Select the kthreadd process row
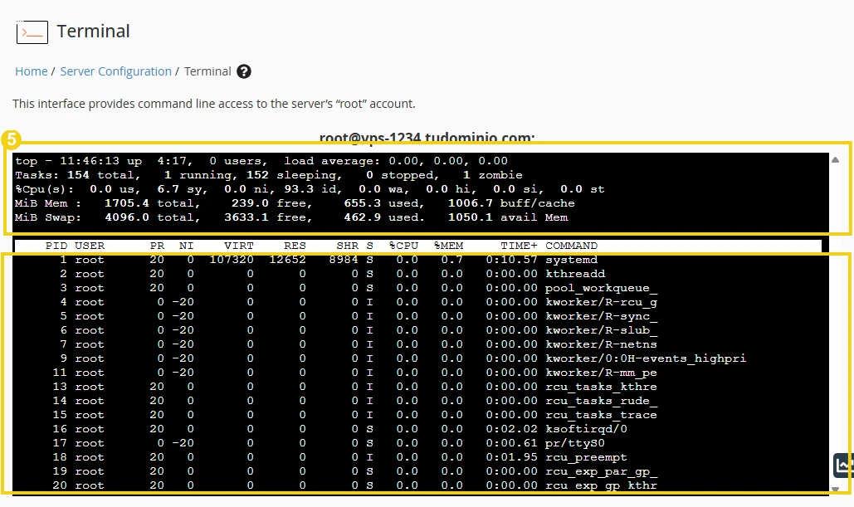This screenshot has height=507, width=854. pos(332,273)
